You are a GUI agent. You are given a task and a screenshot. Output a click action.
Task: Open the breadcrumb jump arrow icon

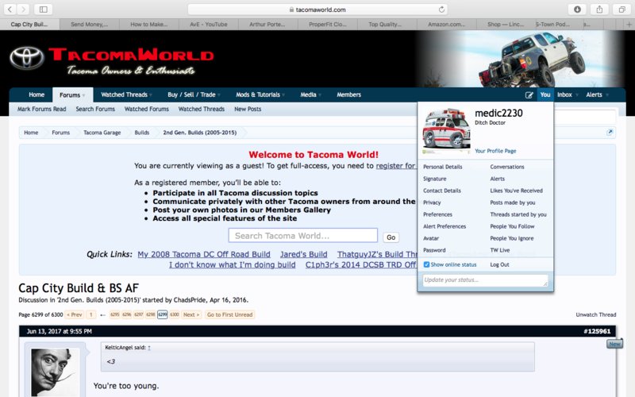pyautogui.click(x=610, y=132)
